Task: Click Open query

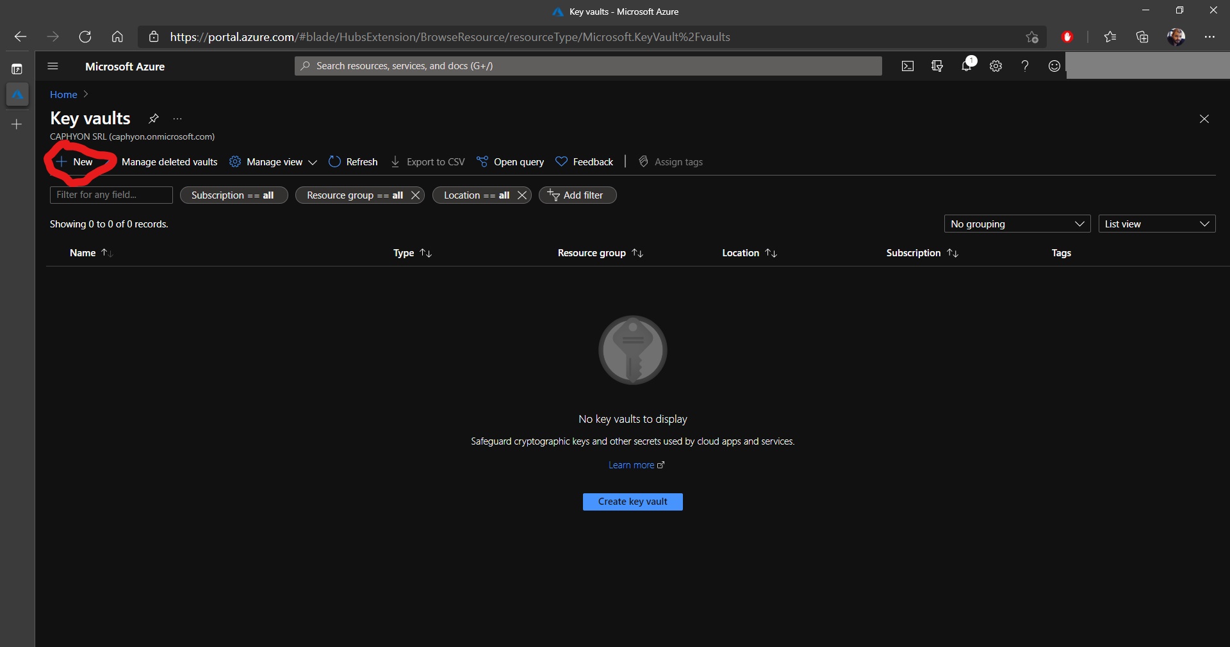Action: coord(511,162)
